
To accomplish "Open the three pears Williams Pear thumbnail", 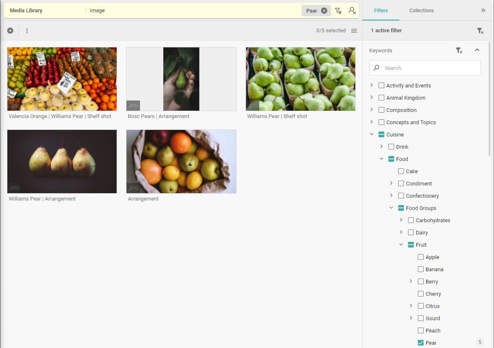I will tap(62, 161).
